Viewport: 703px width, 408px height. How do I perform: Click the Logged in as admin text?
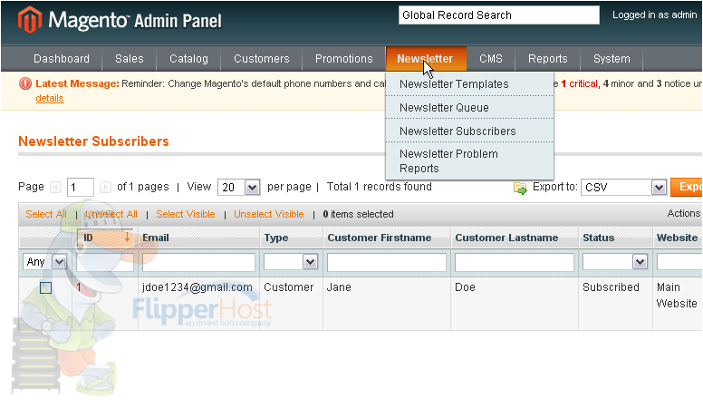[655, 15]
